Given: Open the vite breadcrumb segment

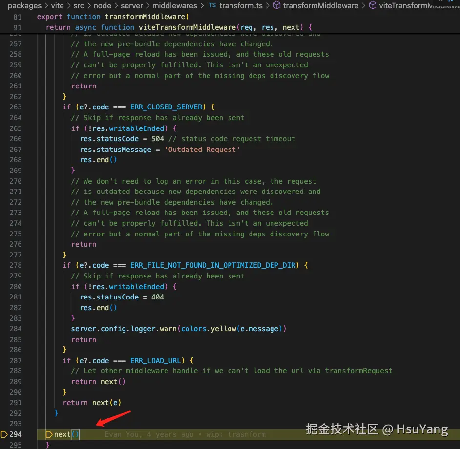Looking at the screenshot, I should click(57, 5).
